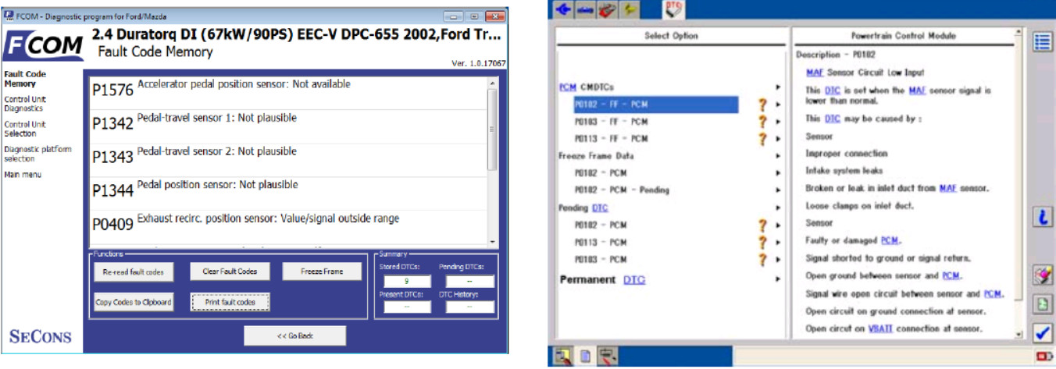The image size is (1056, 369).
Task: Click the question mark icon for P0113 - FF - PCM
Action: point(762,139)
